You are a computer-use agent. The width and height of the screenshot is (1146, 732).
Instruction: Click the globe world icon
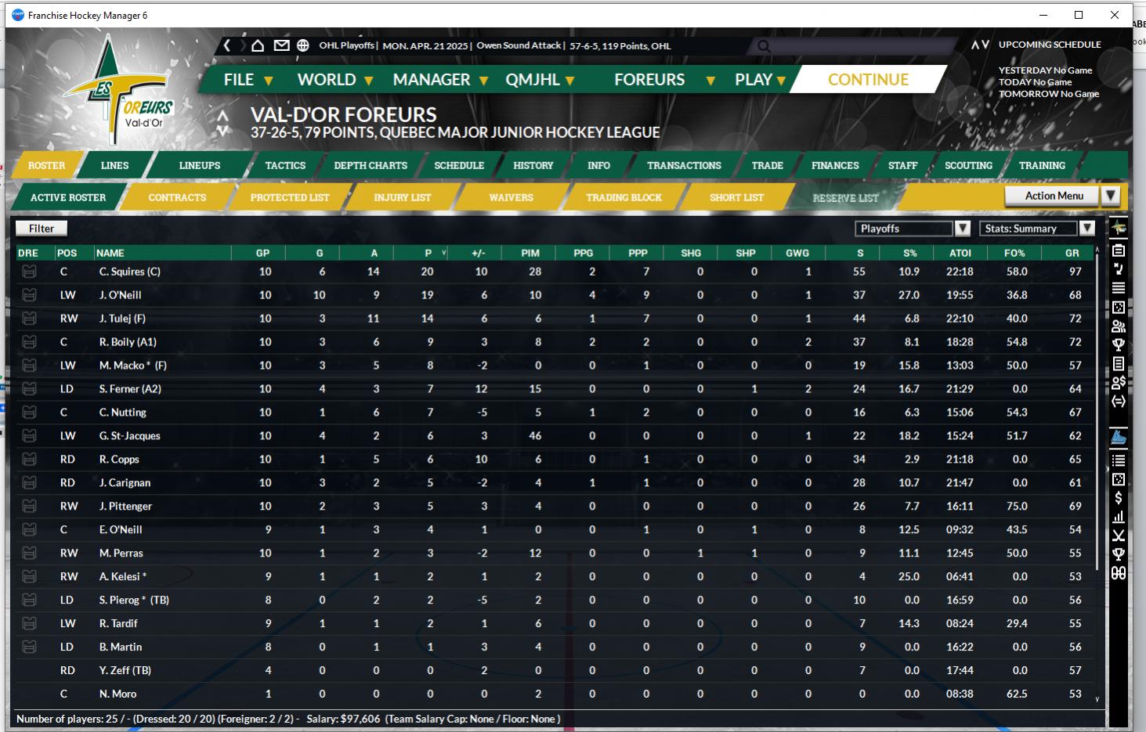point(302,45)
